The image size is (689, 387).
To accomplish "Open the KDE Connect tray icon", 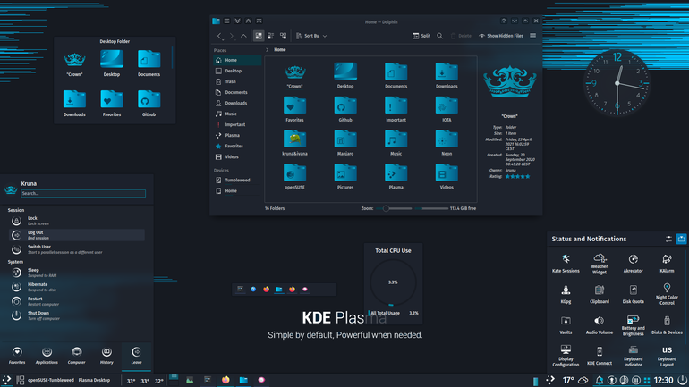I will 600,356.
